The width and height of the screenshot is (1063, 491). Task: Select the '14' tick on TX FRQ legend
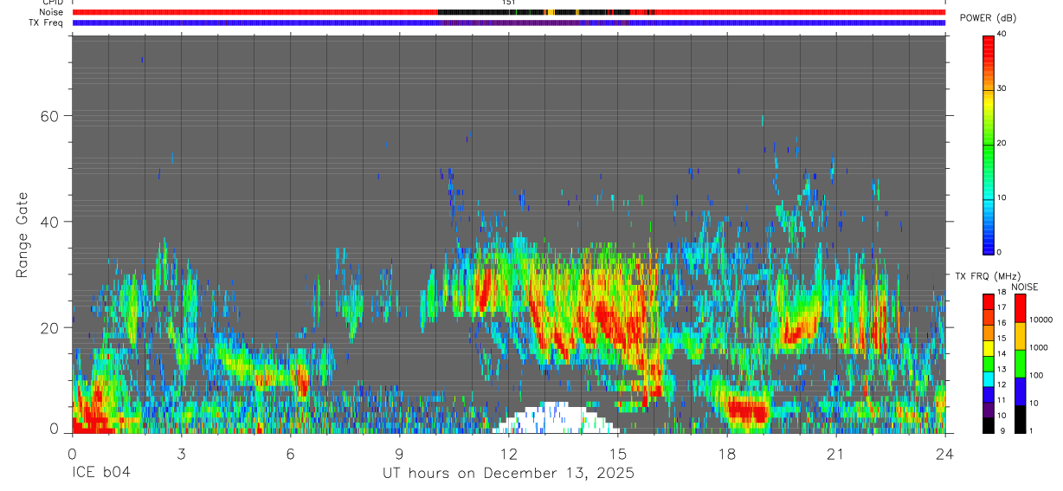(1002, 353)
